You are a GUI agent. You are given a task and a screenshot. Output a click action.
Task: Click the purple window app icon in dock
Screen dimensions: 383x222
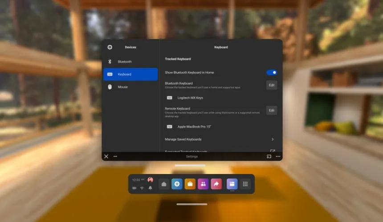pyautogui.click(x=232, y=184)
